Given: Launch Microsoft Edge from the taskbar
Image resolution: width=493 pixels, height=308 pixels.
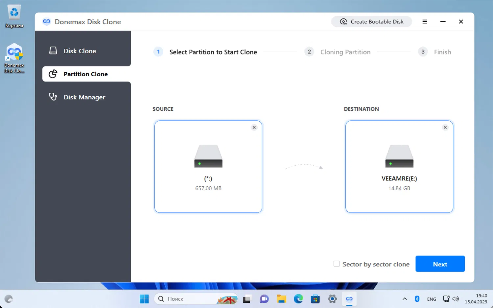Looking at the screenshot, I should [x=298, y=299].
